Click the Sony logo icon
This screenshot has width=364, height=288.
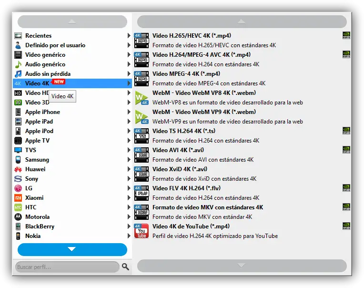[x=18, y=179]
